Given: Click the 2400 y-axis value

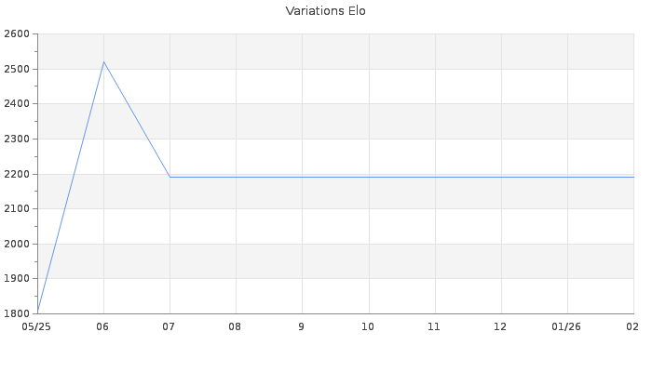Looking at the screenshot, I should point(17,104).
